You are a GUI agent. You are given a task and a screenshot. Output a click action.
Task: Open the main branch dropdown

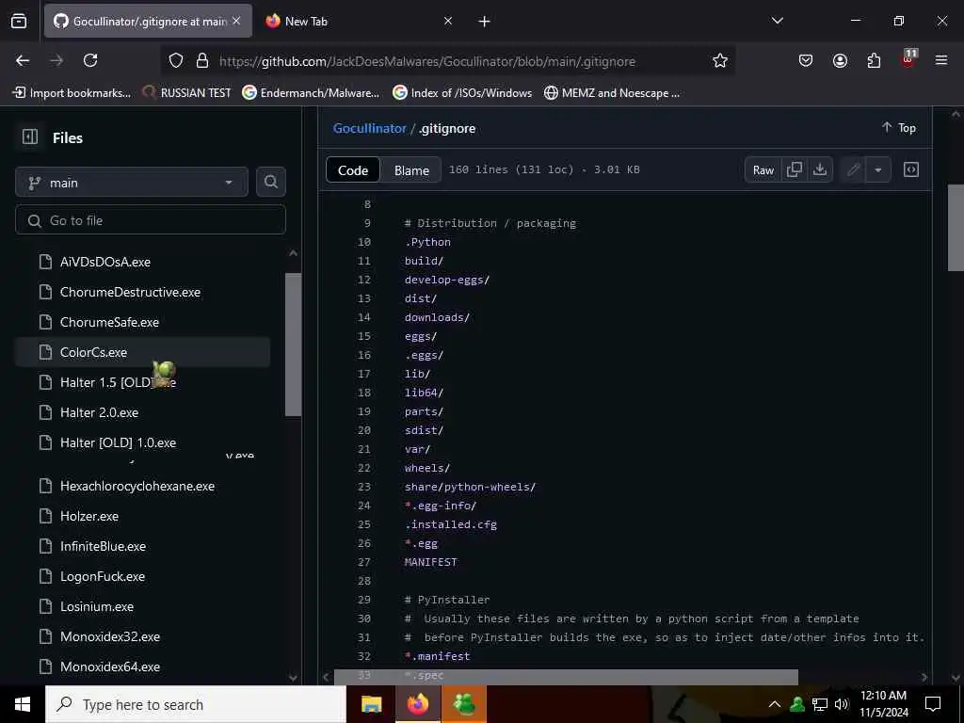pos(132,182)
